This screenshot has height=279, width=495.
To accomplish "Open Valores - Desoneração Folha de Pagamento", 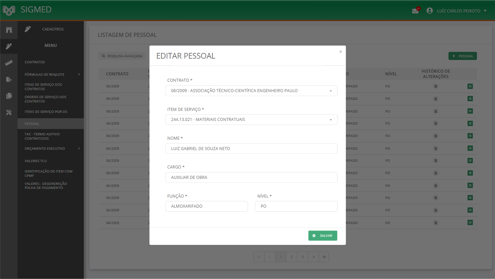I will pos(46,186).
